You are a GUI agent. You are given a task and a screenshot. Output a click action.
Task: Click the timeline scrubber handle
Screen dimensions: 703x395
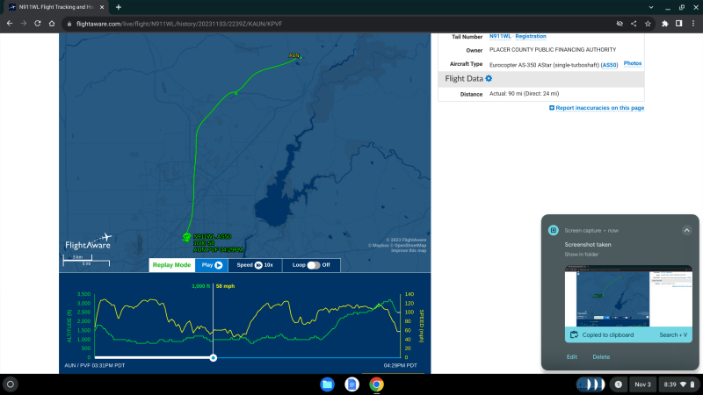pos(214,357)
